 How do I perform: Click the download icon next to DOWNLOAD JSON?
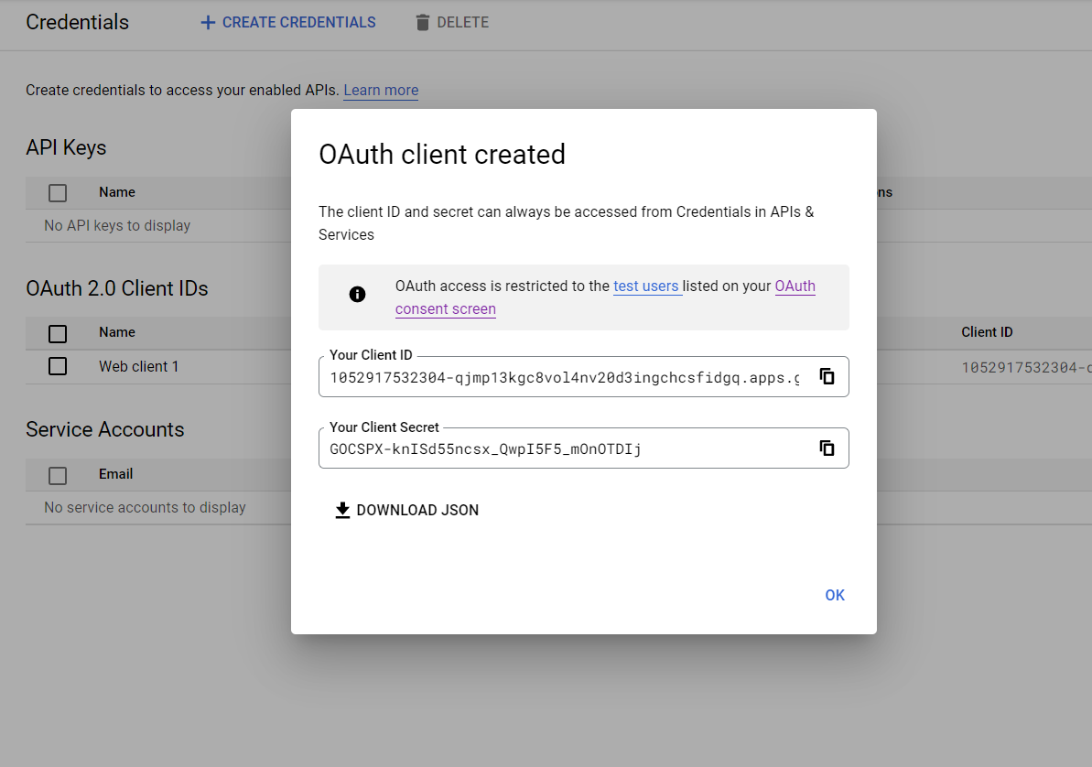[342, 509]
